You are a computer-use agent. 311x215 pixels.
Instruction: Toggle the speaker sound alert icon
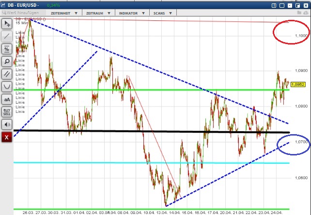[x=7, y=124]
